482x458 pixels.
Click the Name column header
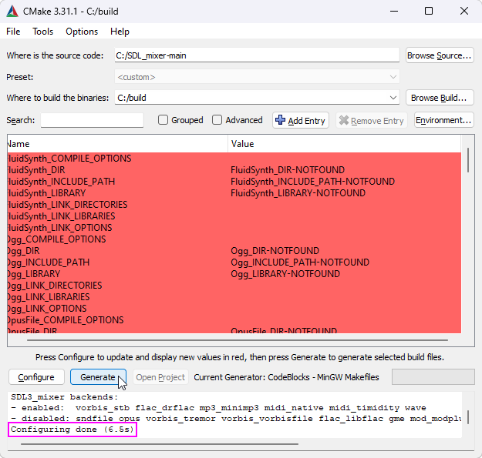(x=117, y=144)
